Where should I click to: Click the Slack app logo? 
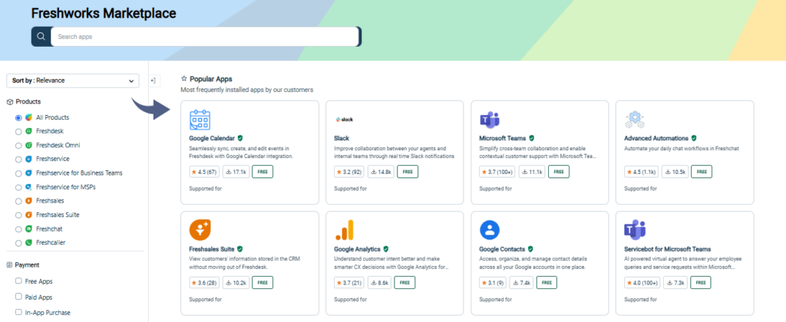pos(345,120)
